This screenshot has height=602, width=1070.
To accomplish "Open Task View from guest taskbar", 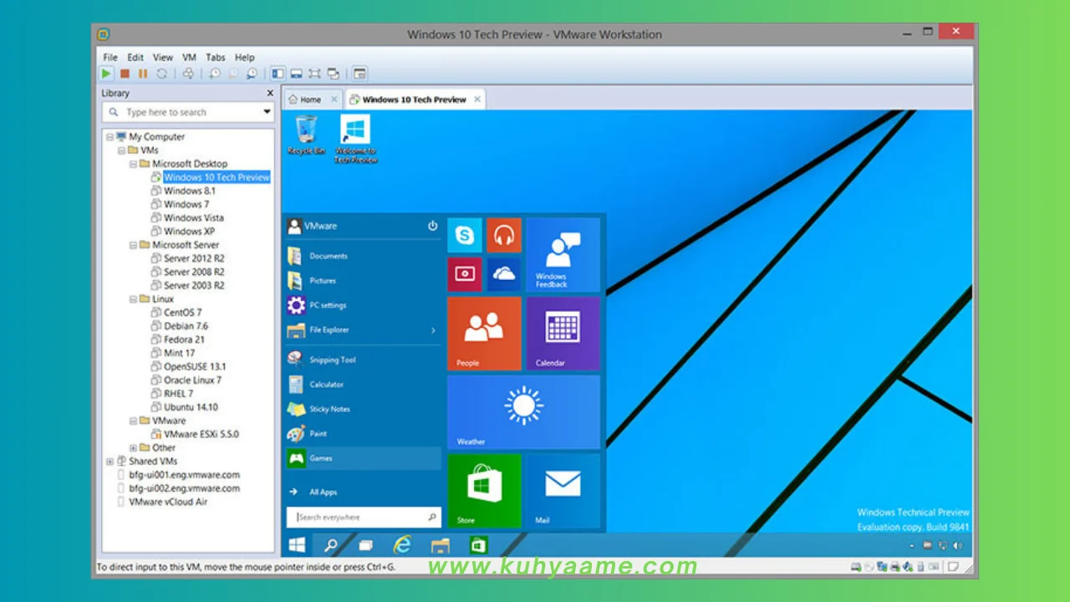I will pos(365,545).
